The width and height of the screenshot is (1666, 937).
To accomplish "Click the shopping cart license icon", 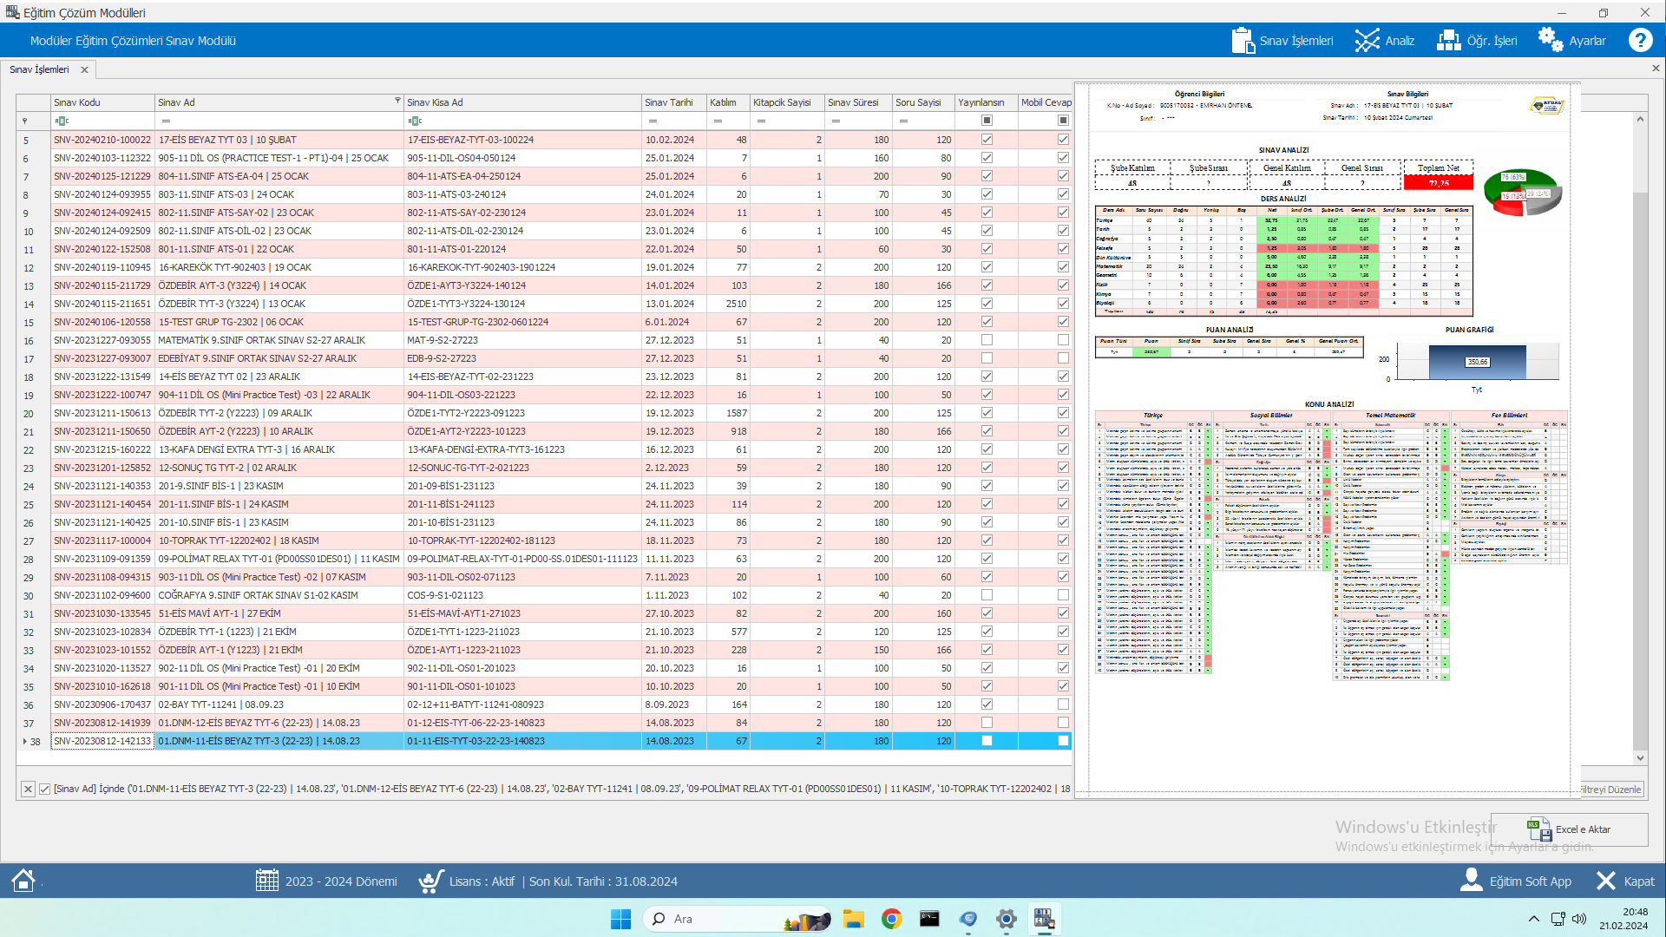I will [430, 881].
